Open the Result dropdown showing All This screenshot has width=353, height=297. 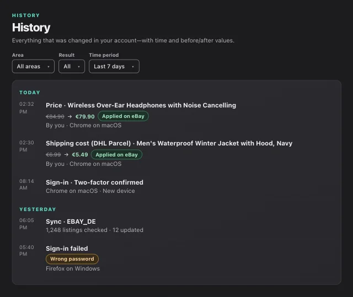(x=72, y=66)
